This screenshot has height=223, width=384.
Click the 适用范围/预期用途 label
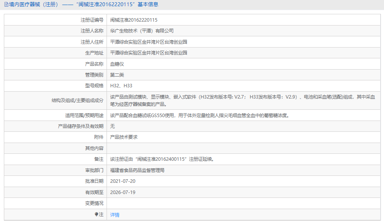[x=84, y=115]
